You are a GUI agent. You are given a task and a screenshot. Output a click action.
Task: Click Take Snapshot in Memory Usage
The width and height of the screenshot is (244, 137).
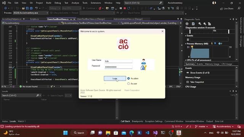tap(195, 82)
